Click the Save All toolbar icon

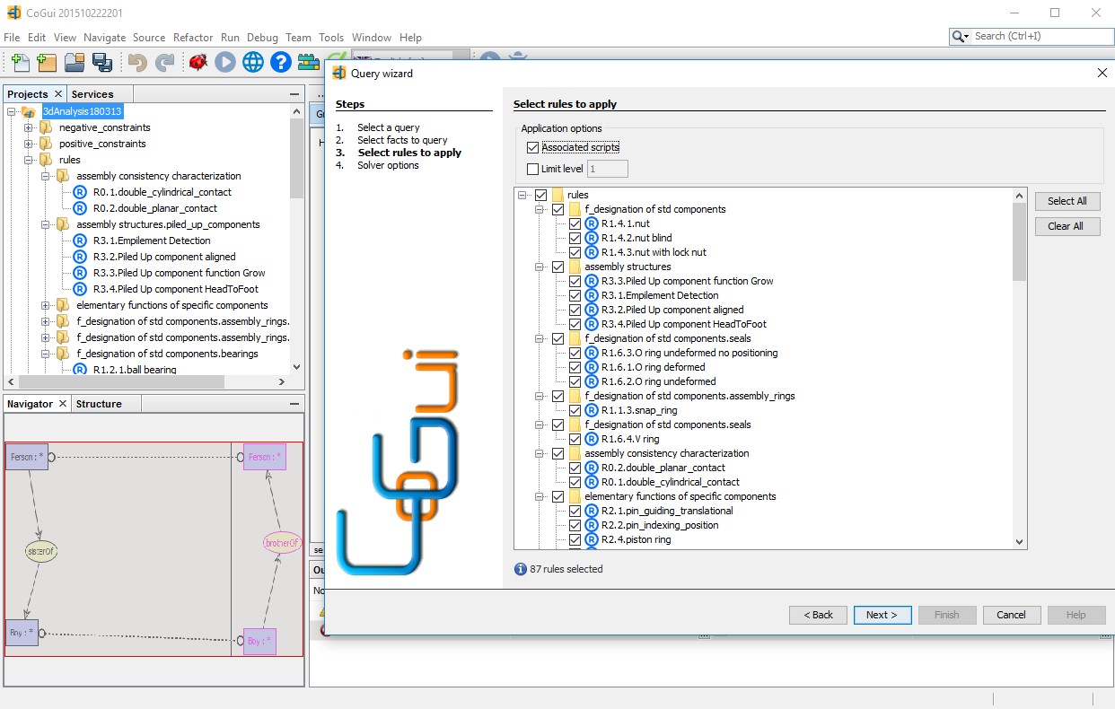click(x=102, y=62)
